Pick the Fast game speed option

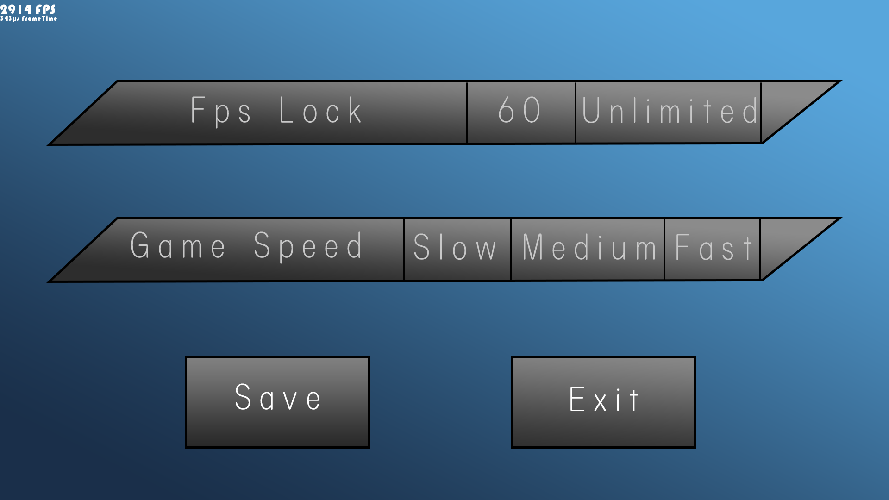713,250
